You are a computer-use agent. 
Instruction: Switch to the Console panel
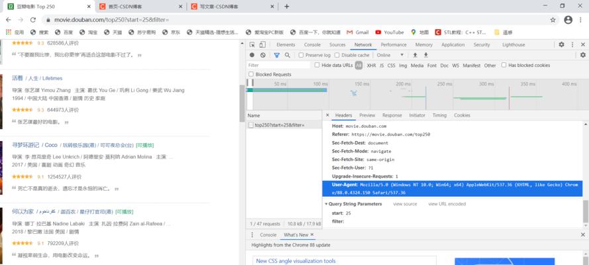312,44
